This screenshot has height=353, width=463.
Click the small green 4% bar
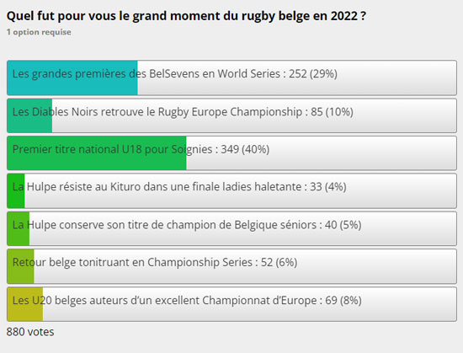16,191
